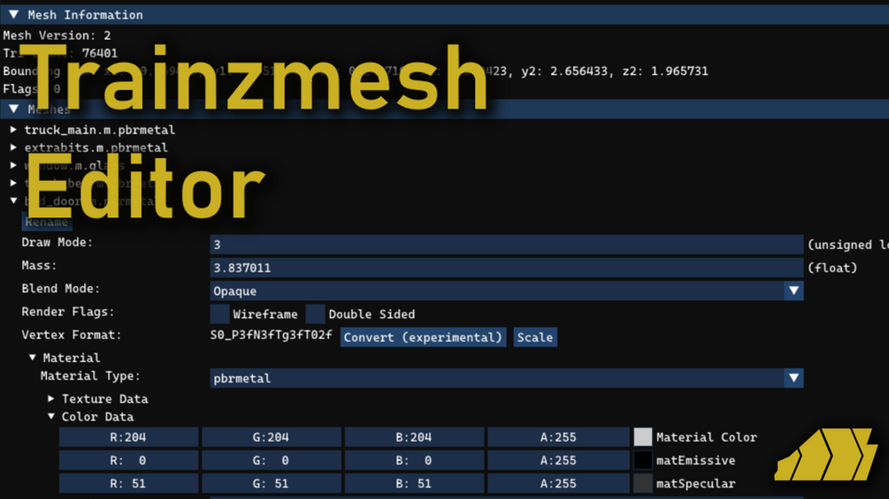Select Material Color B:204 field
889x499 pixels.
pyautogui.click(x=415, y=437)
